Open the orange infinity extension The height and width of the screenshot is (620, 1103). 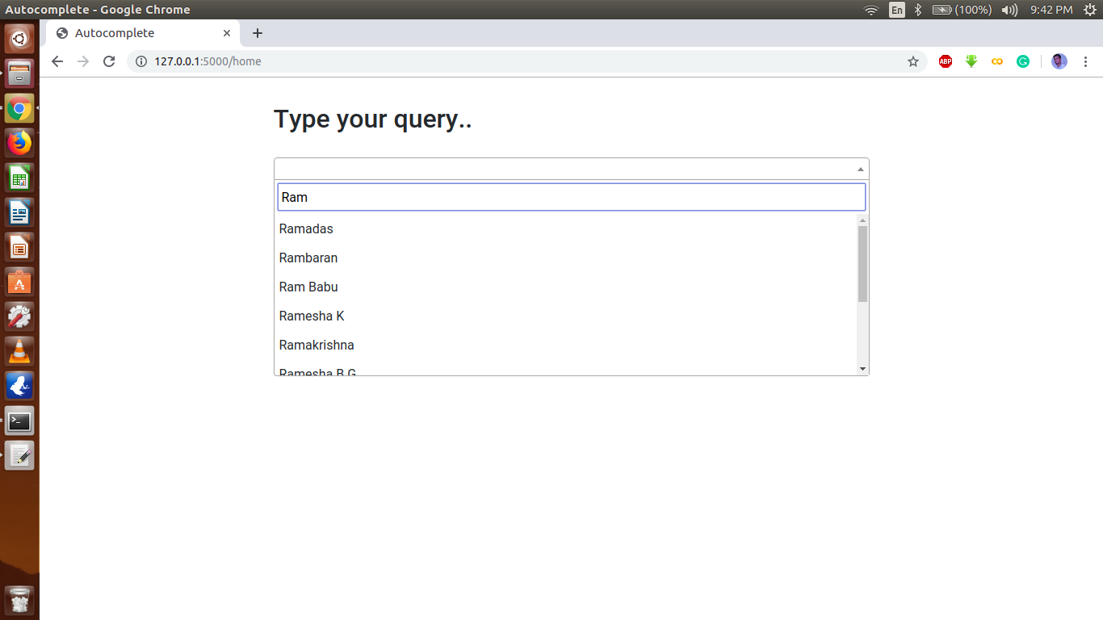click(997, 61)
